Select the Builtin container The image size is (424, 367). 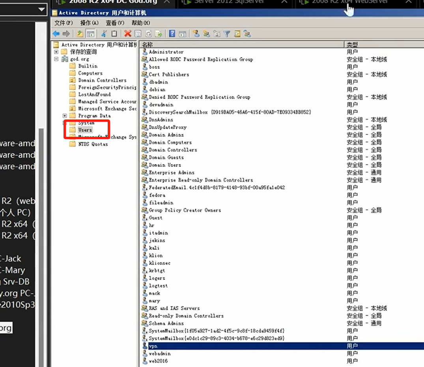point(88,66)
